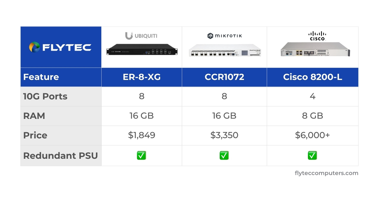Click the green checkmark under CCR1072

click(x=224, y=155)
